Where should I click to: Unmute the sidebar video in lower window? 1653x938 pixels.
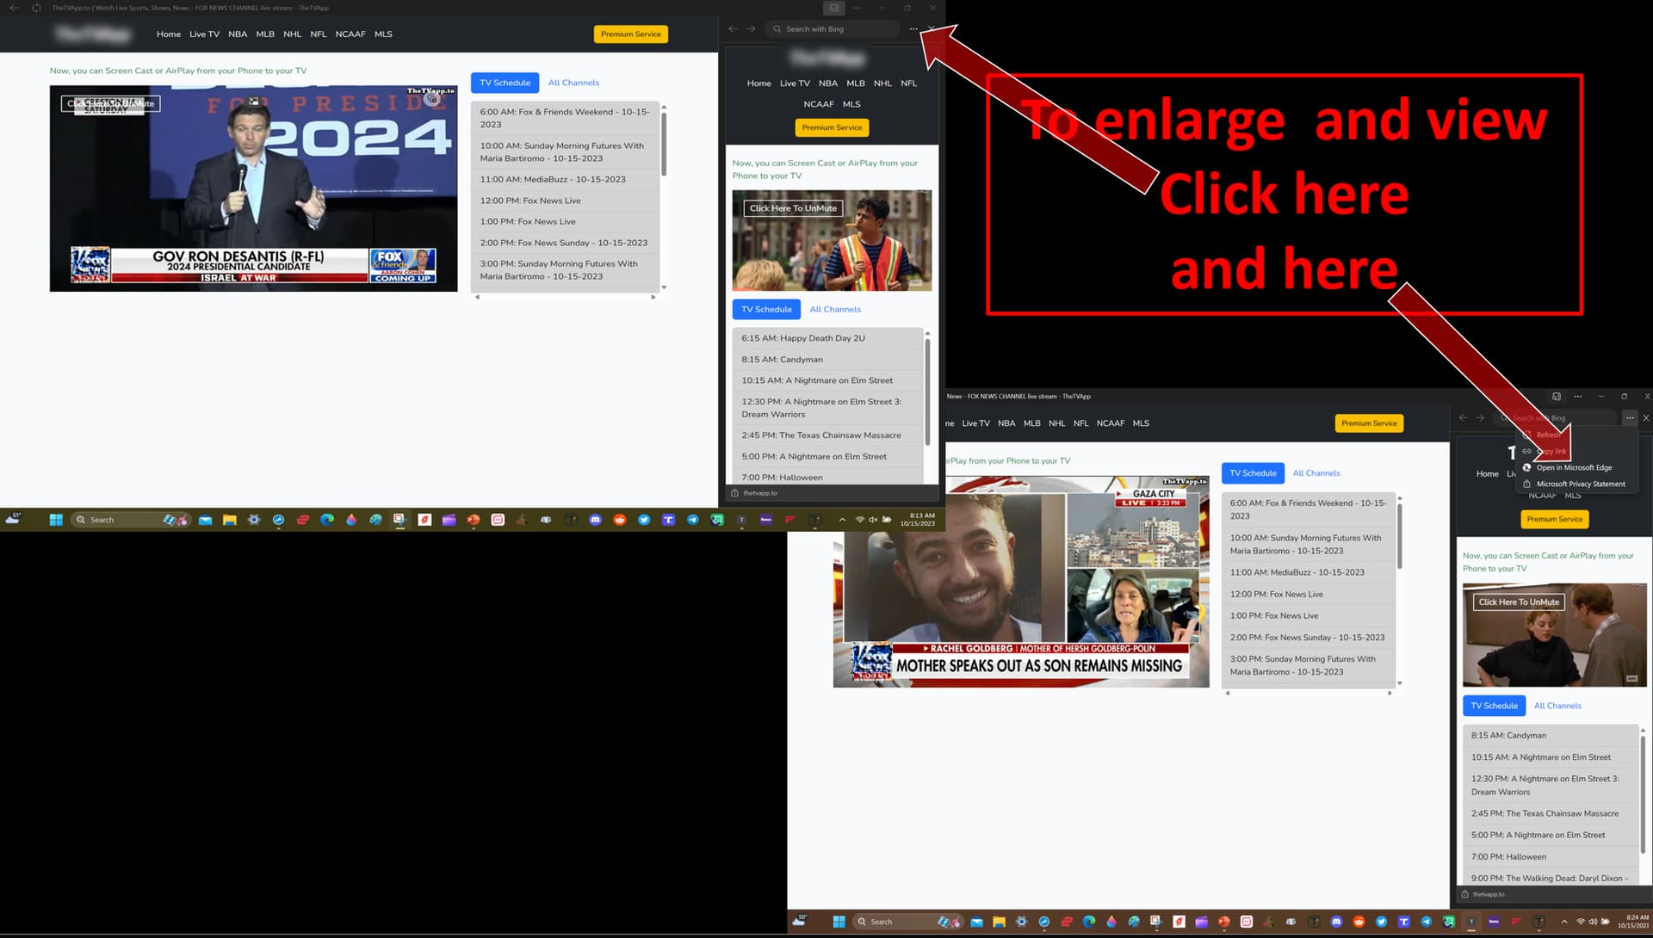click(1519, 602)
